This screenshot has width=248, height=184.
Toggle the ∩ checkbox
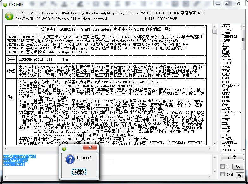223,166
